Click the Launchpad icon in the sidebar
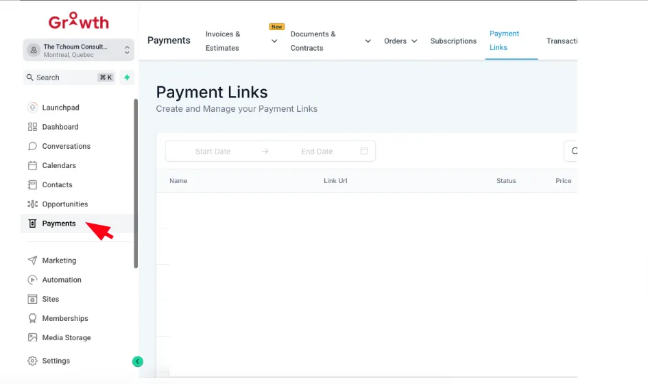The height and width of the screenshot is (384, 648). tap(32, 108)
